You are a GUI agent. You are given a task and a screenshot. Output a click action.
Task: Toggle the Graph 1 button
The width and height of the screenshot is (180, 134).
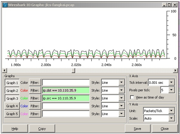click(x=12, y=83)
